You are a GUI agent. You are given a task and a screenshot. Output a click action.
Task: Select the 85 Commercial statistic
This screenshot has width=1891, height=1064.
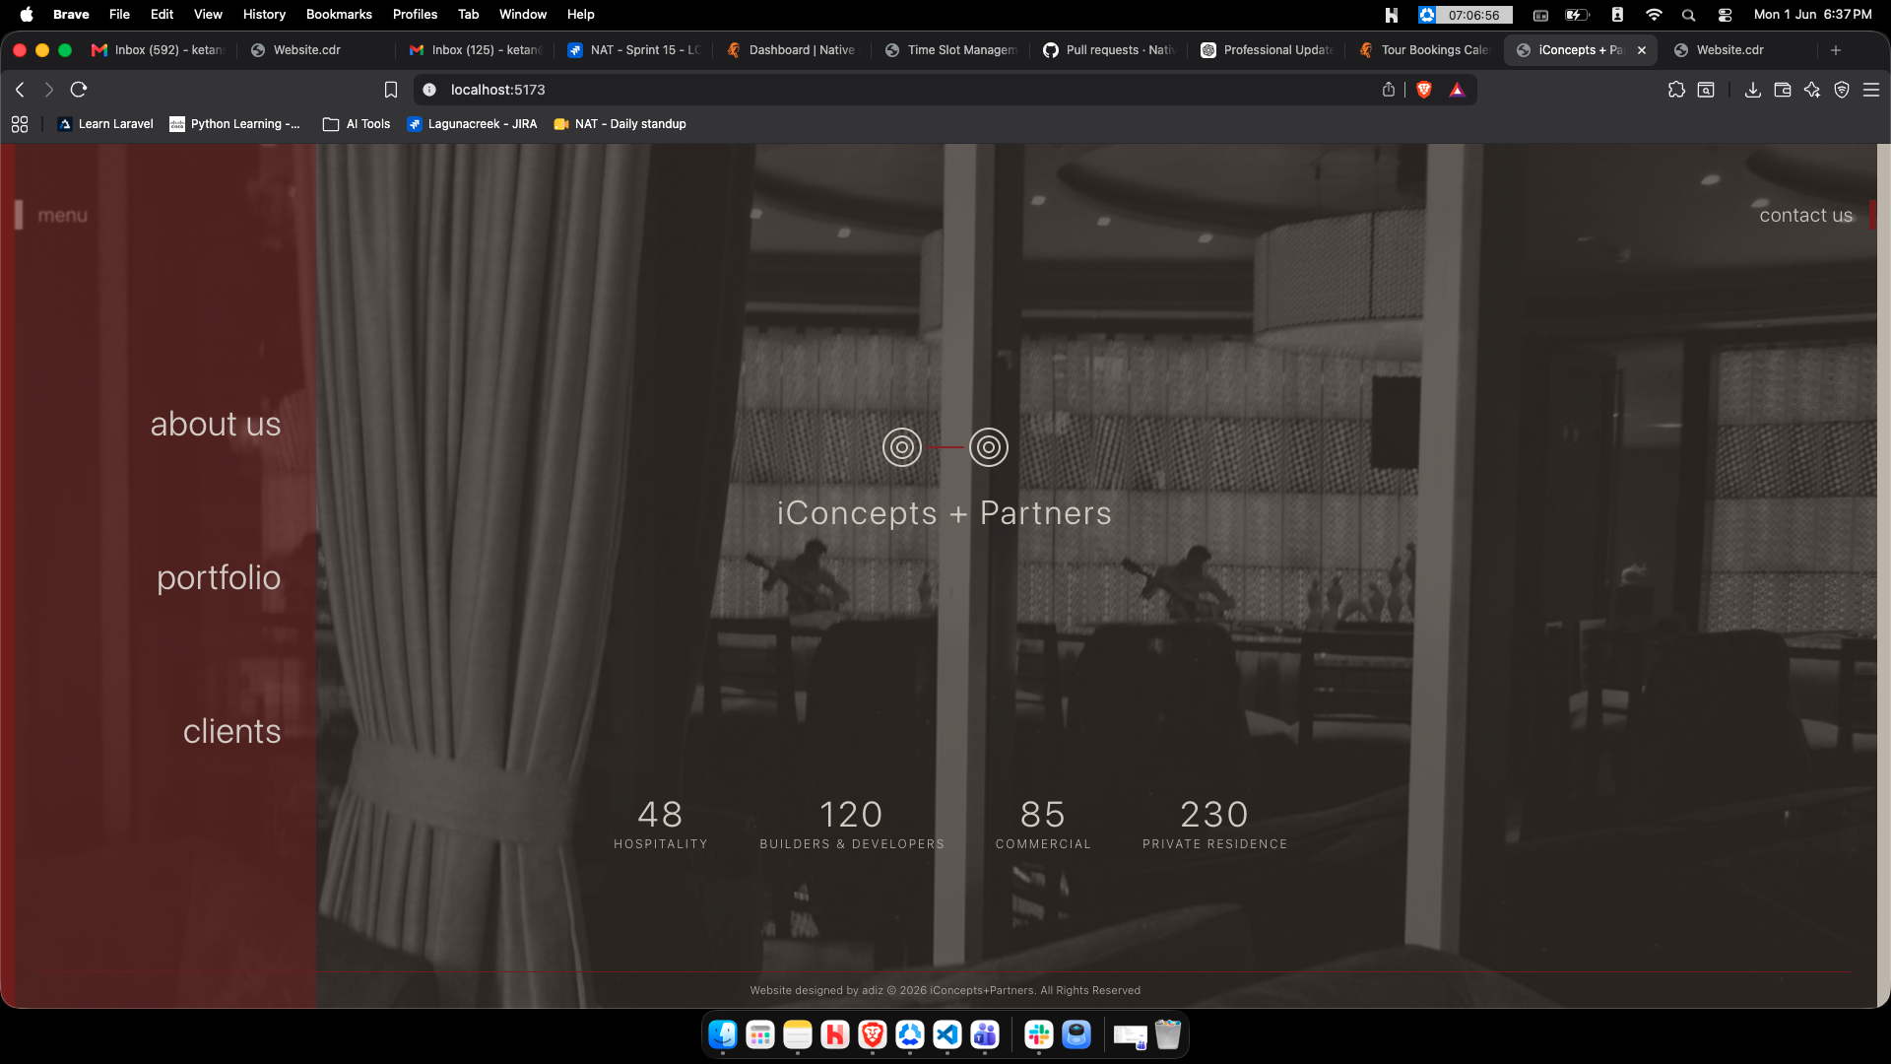coord(1043,824)
